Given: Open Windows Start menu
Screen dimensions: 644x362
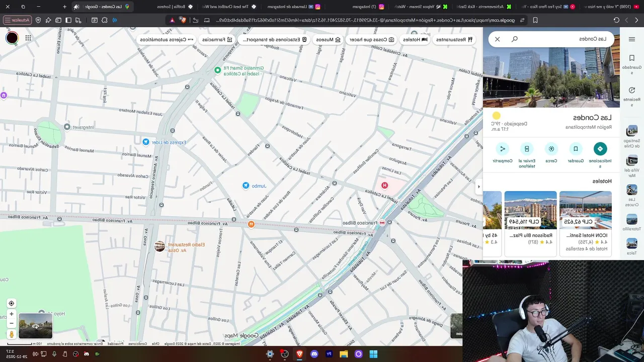Looking at the screenshot, I should coord(373,354).
